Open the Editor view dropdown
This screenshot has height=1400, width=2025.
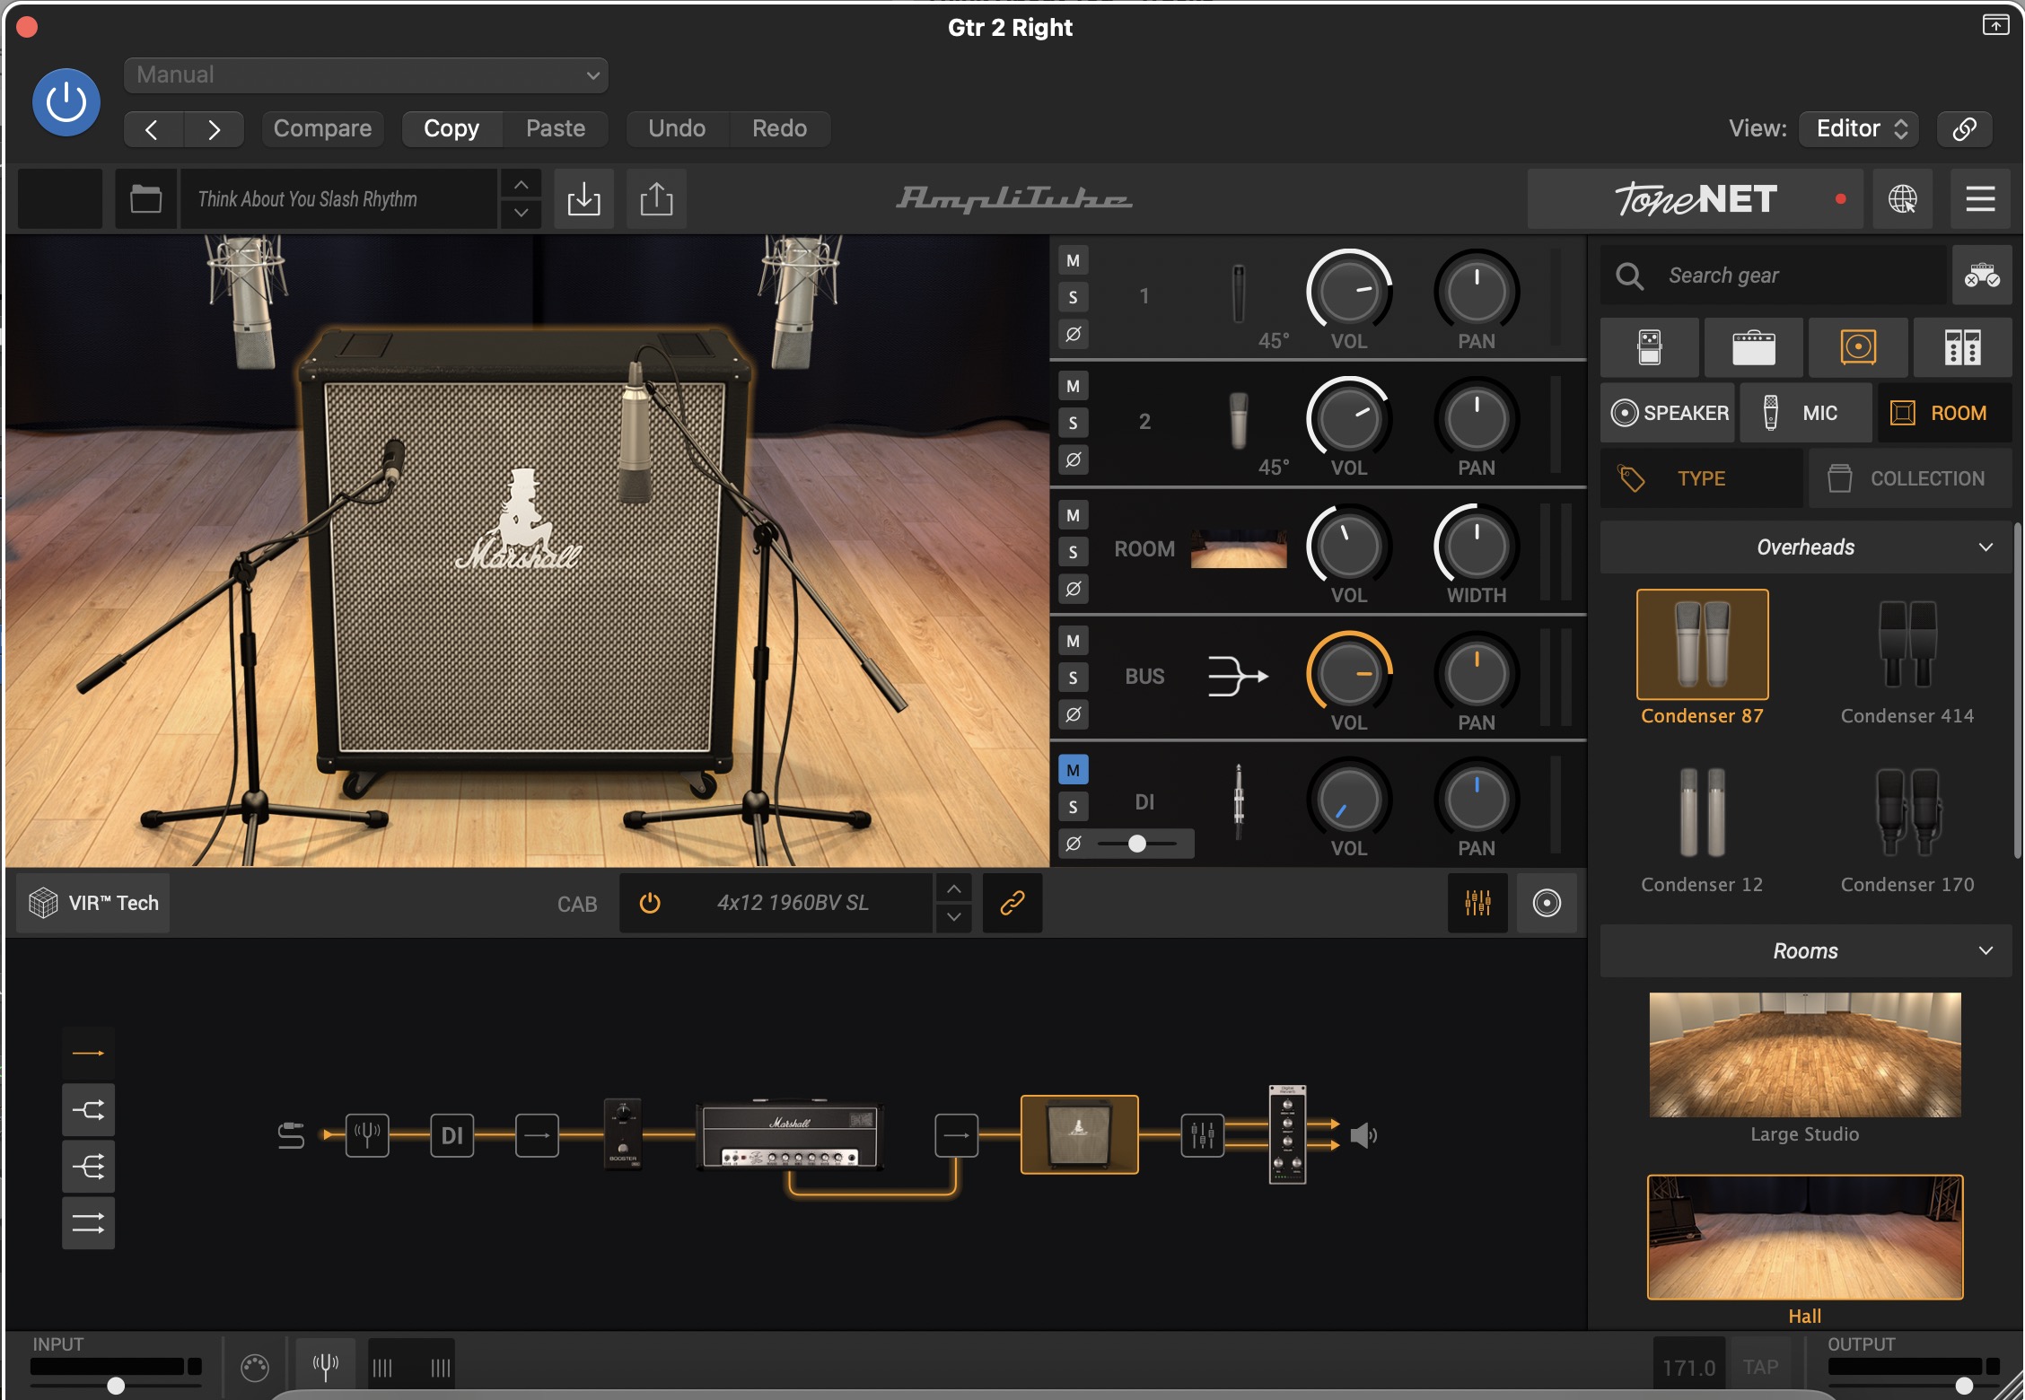pyautogui.click(x=1858, y=128)
